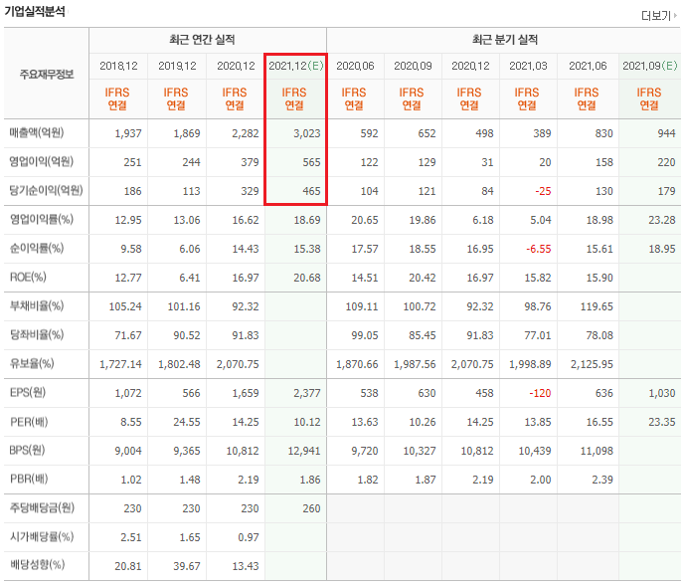Click the 20.68 ROE estimate value
684x586 pixels.
(306, 278)
